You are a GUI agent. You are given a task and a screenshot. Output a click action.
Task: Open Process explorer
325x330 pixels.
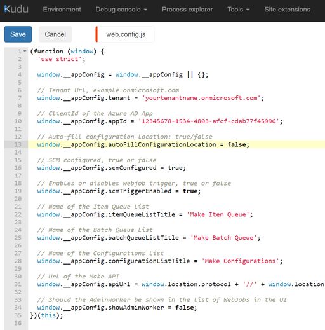tap(187, 10)
